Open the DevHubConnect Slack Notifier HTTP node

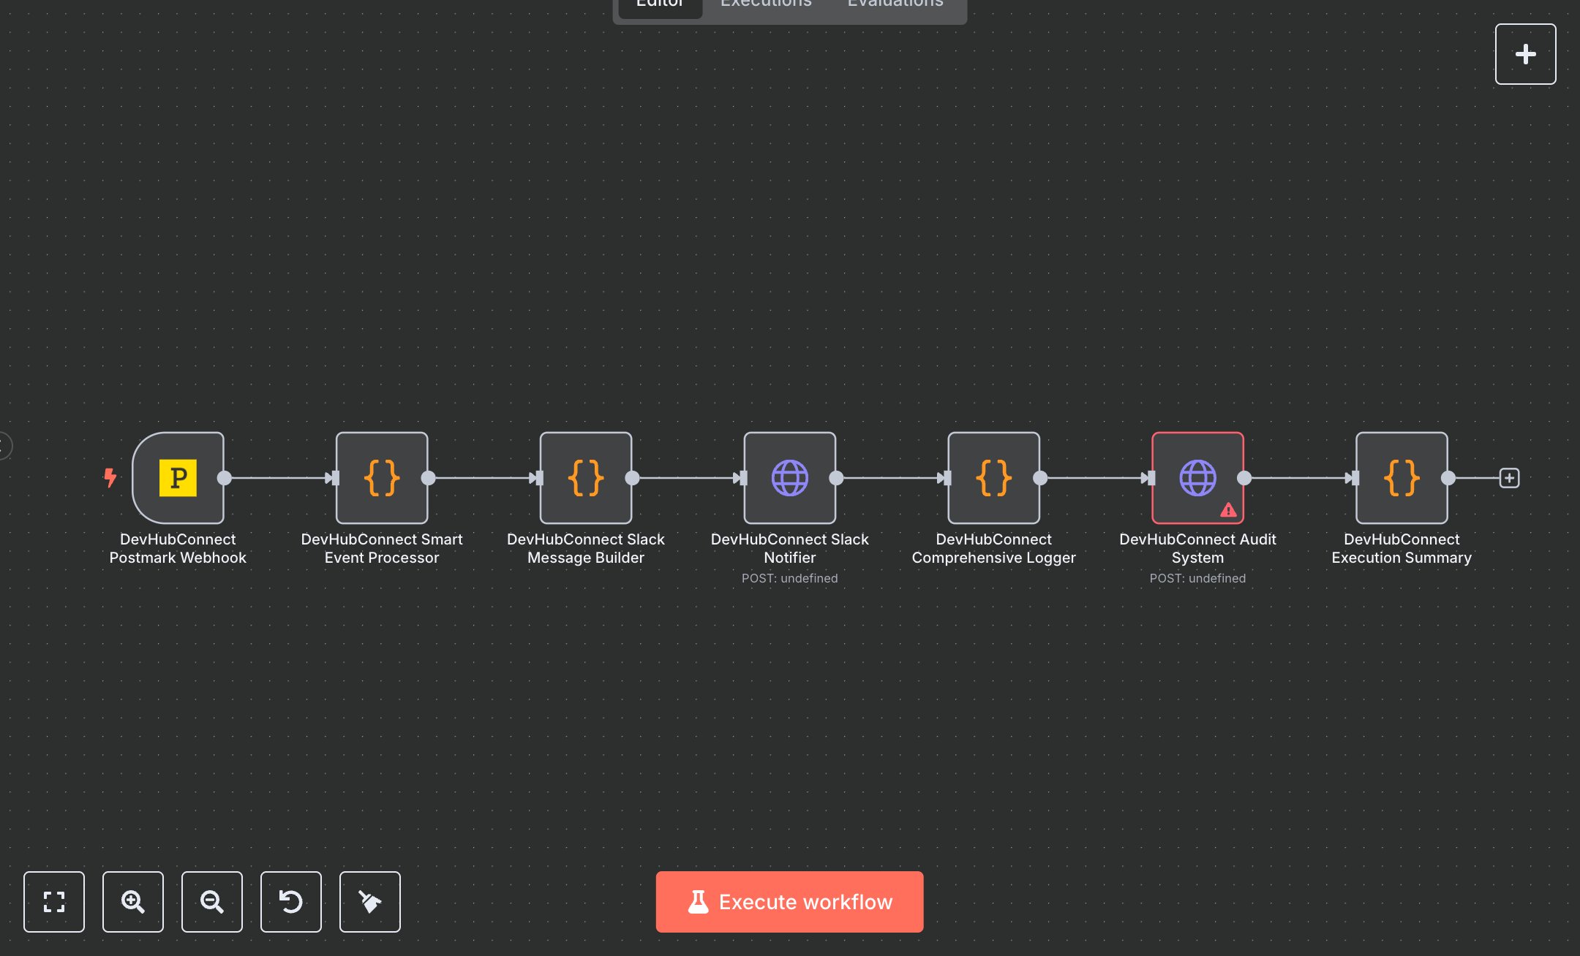(x=789, y=478)
